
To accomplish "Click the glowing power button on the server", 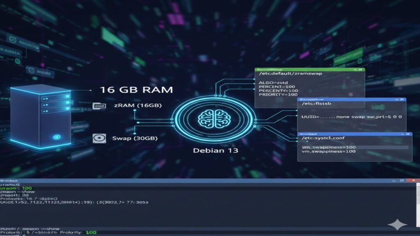I will 56,138.
